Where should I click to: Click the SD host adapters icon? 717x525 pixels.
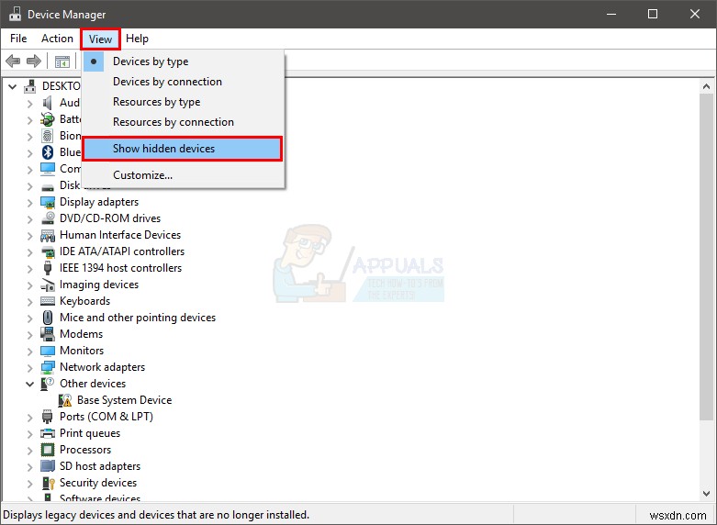(x=48, y=466)
